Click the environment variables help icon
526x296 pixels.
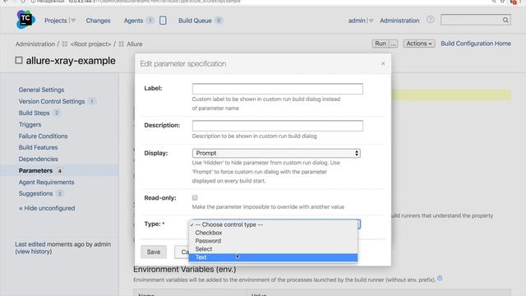coord(440,279)
